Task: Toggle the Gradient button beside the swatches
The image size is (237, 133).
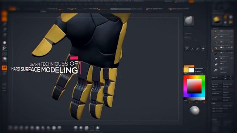Action: [x=198, y=71]
